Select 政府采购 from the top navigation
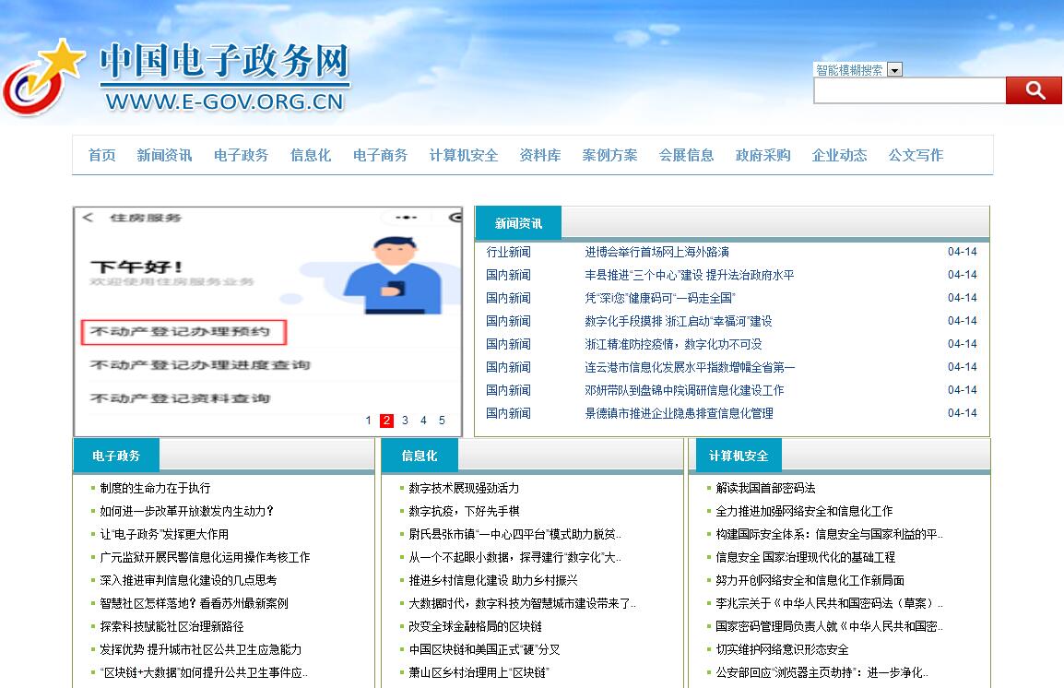Screen dimensions: 1064x688 tap(763, 155)
